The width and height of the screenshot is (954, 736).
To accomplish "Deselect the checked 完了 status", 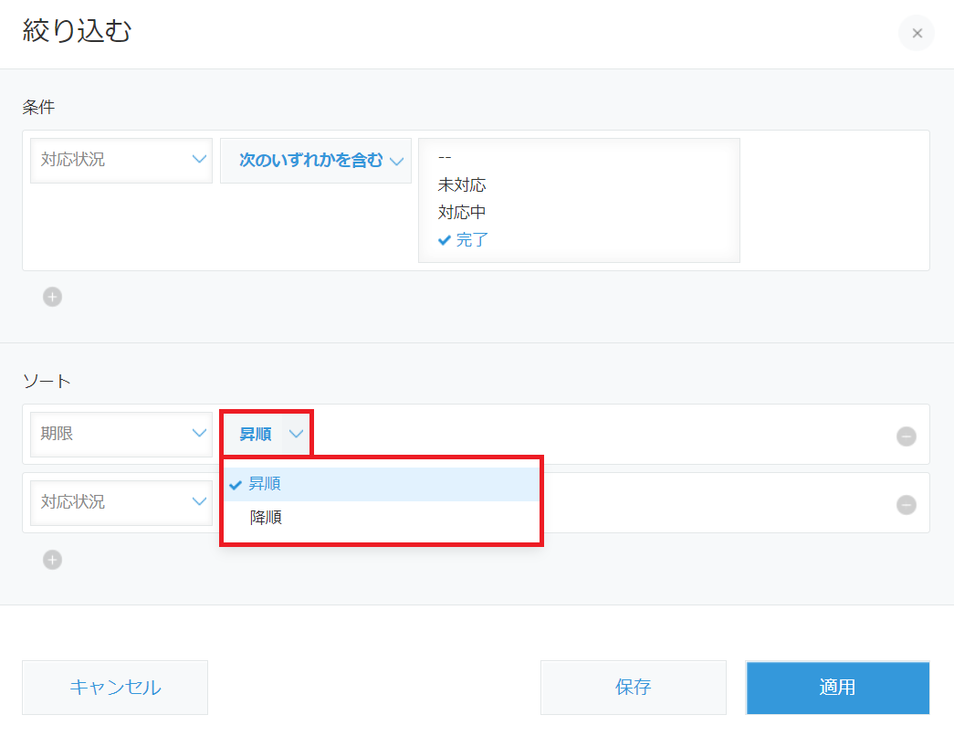I will (x=463, y=240).
